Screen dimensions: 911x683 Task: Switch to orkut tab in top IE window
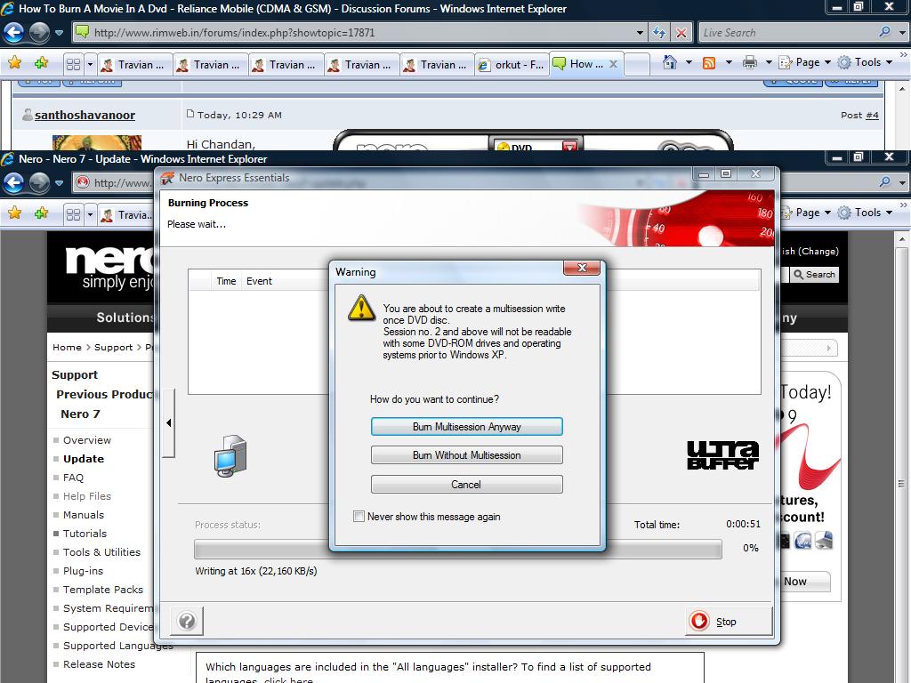click(x=512, y=64)
